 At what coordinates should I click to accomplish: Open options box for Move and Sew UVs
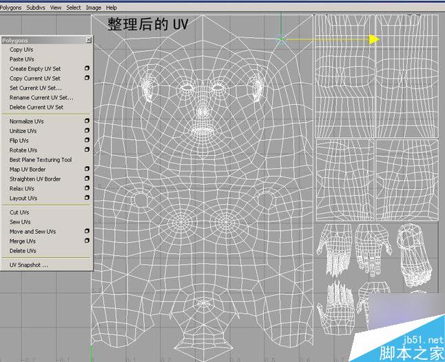pyautogui.click(x=87, y=231)
